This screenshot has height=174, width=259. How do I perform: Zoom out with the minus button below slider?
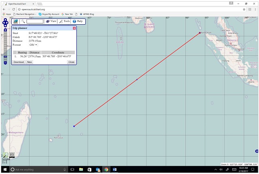[5, 63]
